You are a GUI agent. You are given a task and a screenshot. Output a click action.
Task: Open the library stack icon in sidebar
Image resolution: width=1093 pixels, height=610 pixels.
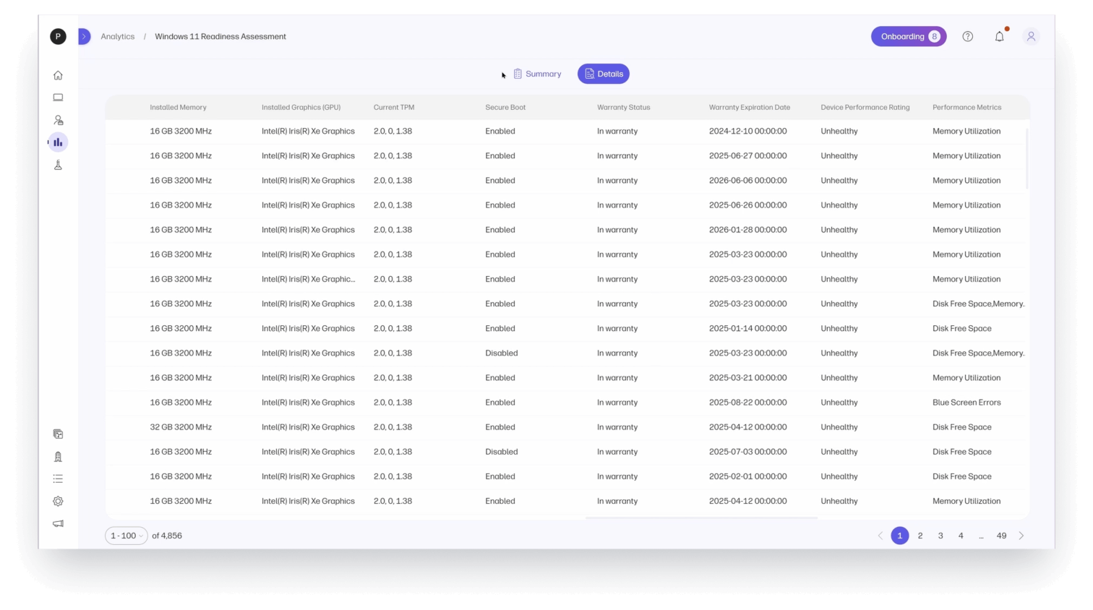pyautogui.click(x=58, y=434)
